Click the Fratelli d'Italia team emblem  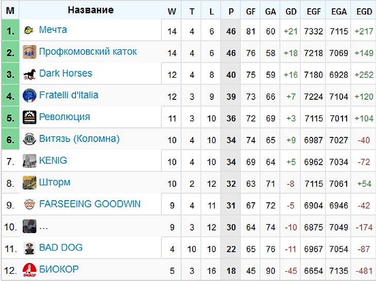point(29,95)
